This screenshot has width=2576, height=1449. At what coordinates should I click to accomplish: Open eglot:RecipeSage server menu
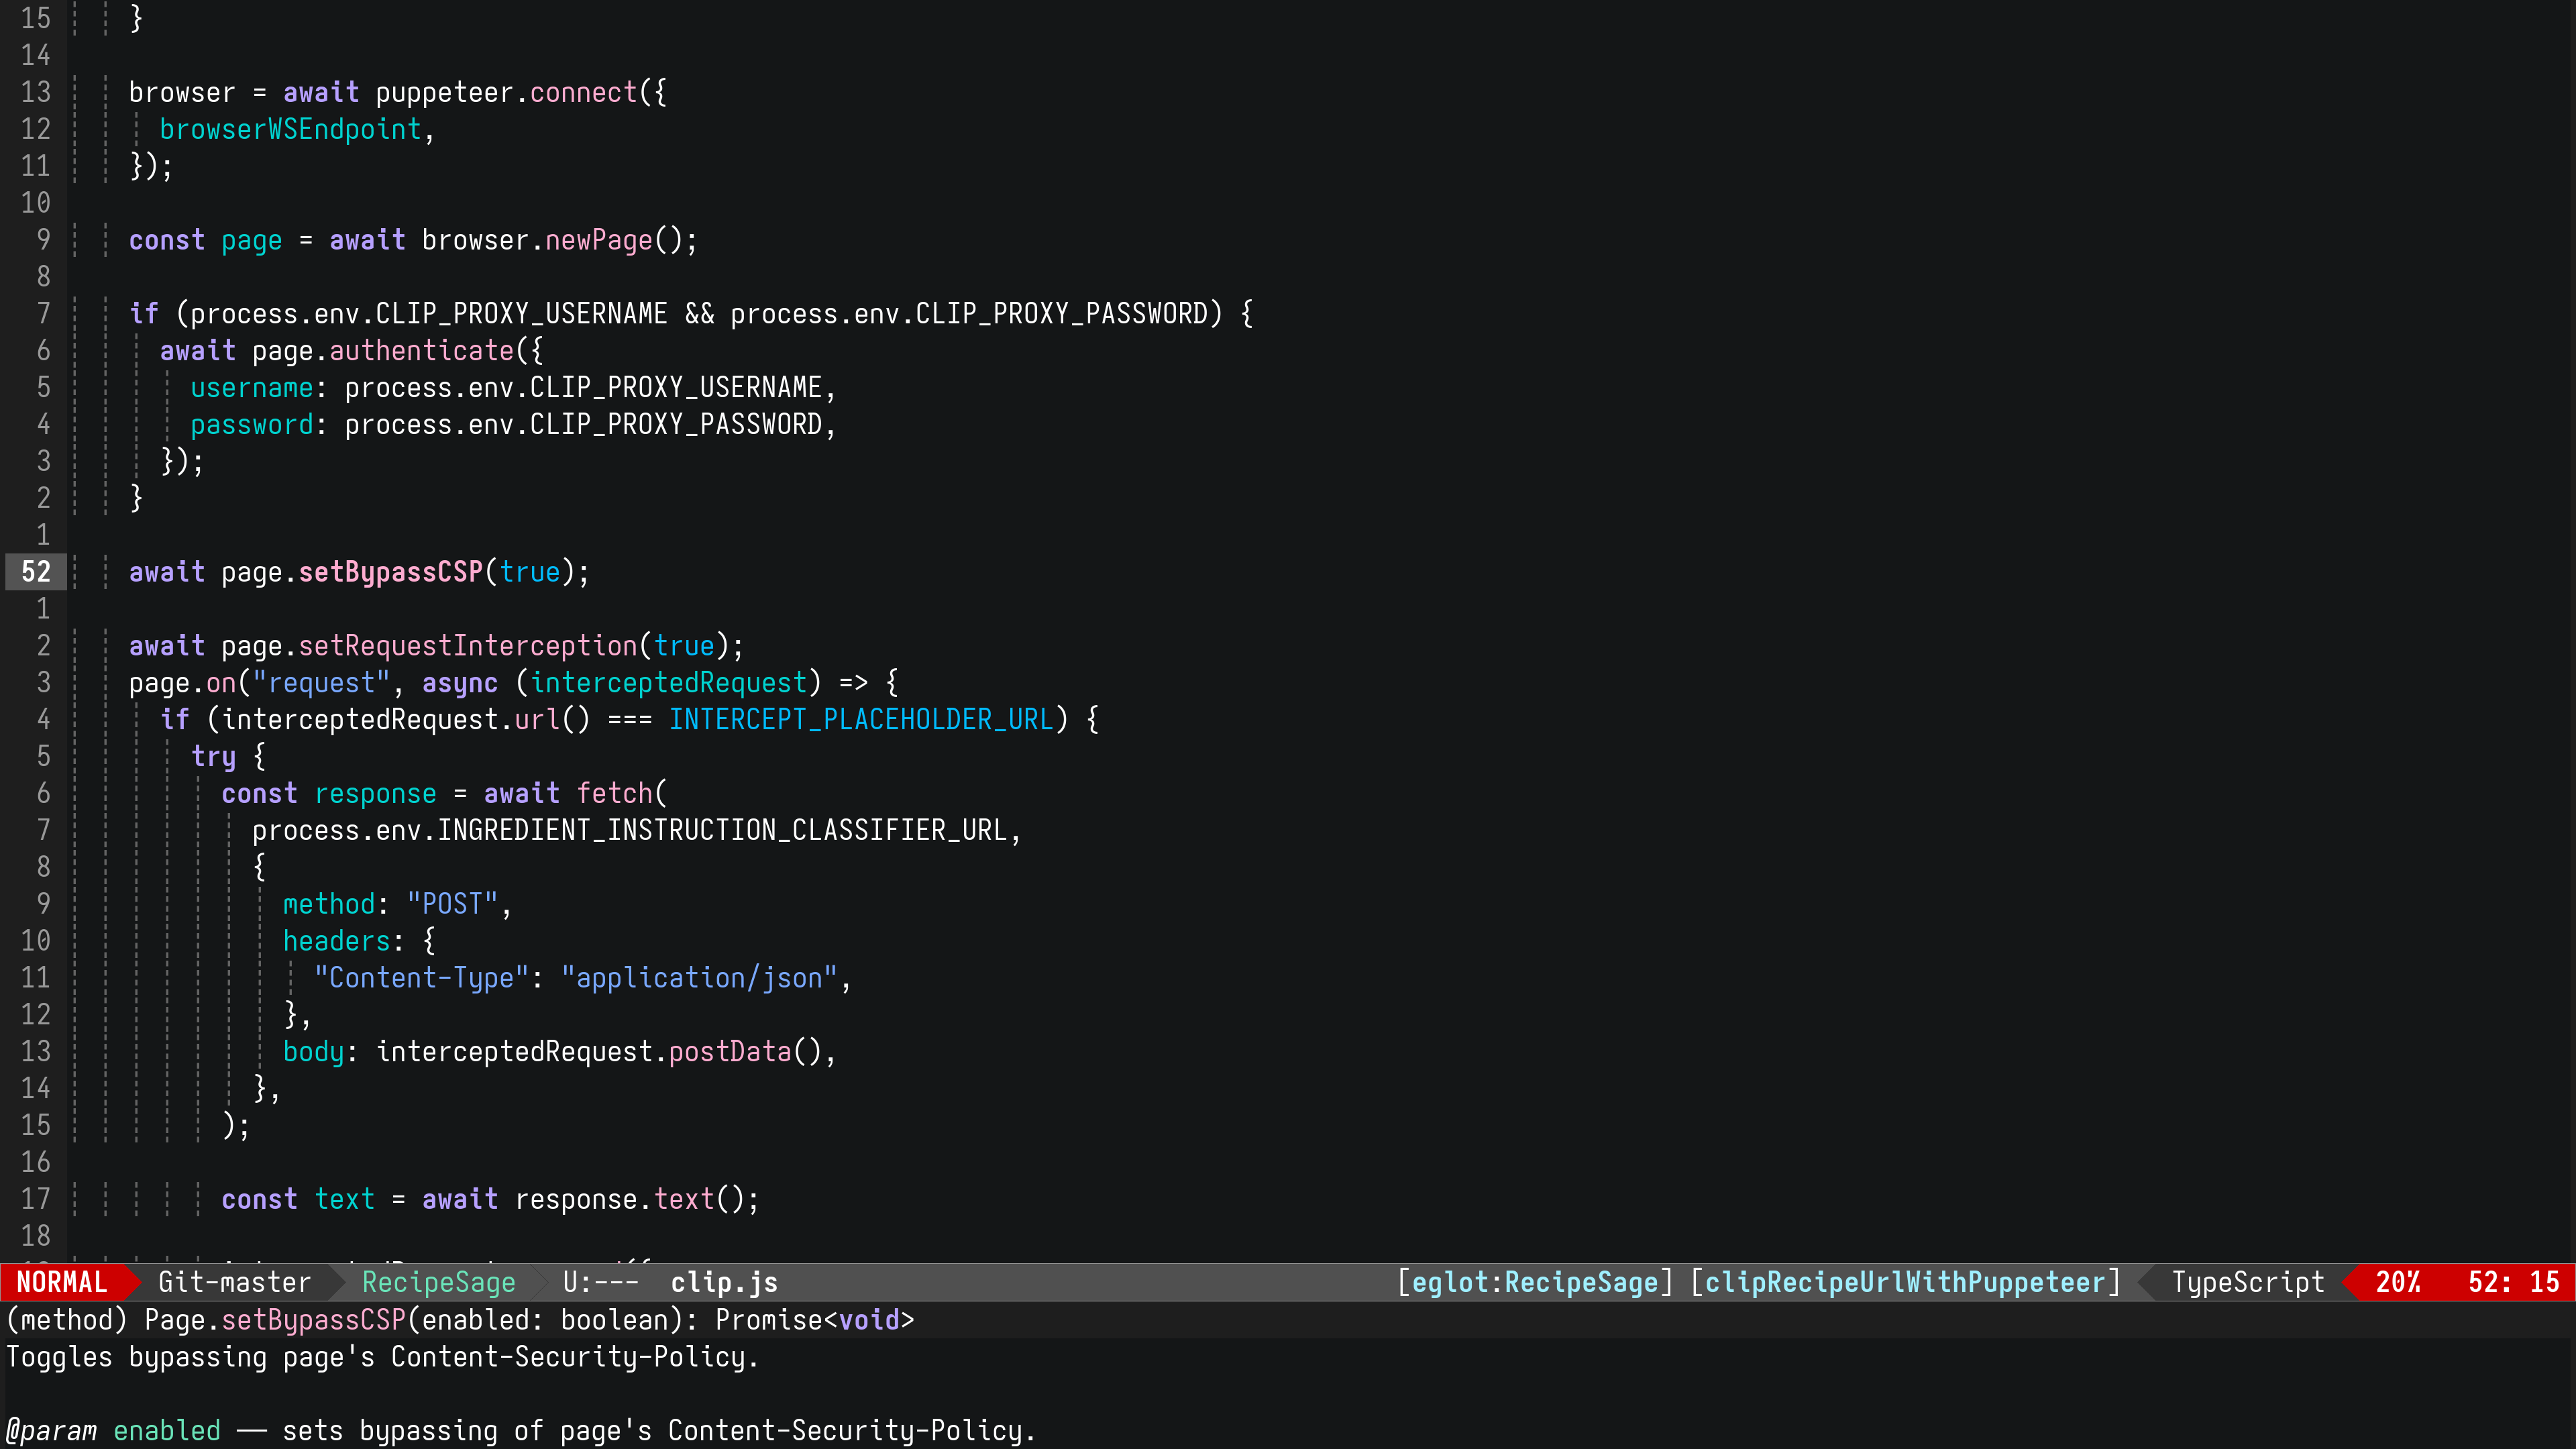click(x=1534, y=1282)
